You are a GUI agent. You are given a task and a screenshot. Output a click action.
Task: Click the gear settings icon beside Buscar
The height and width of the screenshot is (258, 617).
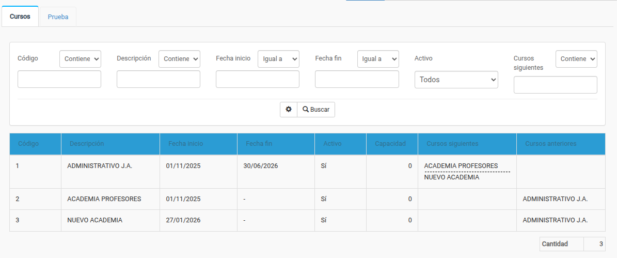coord(289,110)
